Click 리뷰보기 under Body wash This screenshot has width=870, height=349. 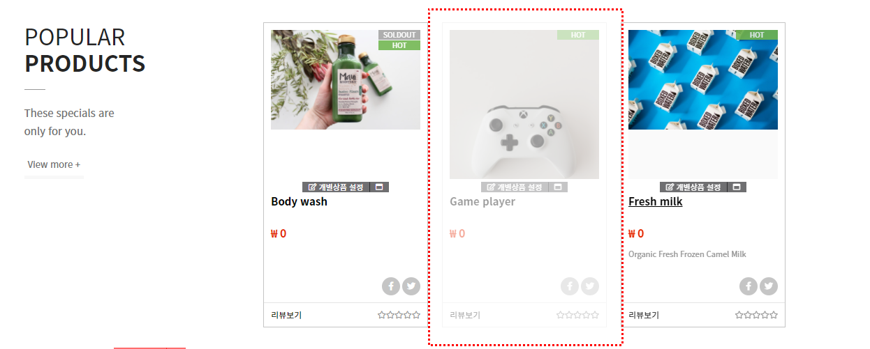286,315
